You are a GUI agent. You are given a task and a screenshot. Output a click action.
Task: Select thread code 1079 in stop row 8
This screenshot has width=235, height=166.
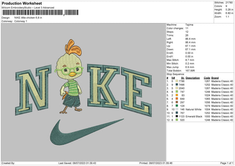click(207, 106)
